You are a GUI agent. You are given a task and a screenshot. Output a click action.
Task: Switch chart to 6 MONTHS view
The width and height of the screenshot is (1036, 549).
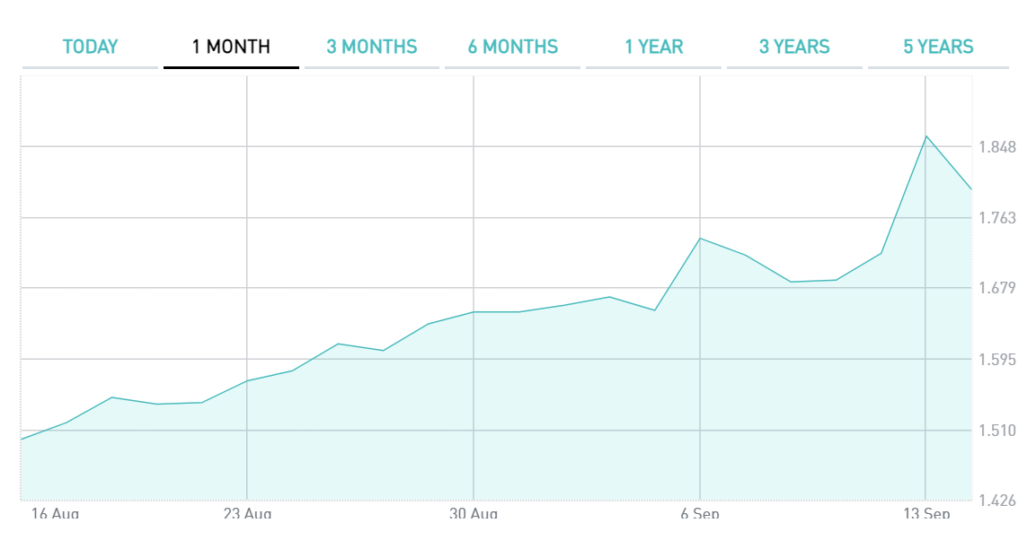[513, 47]
